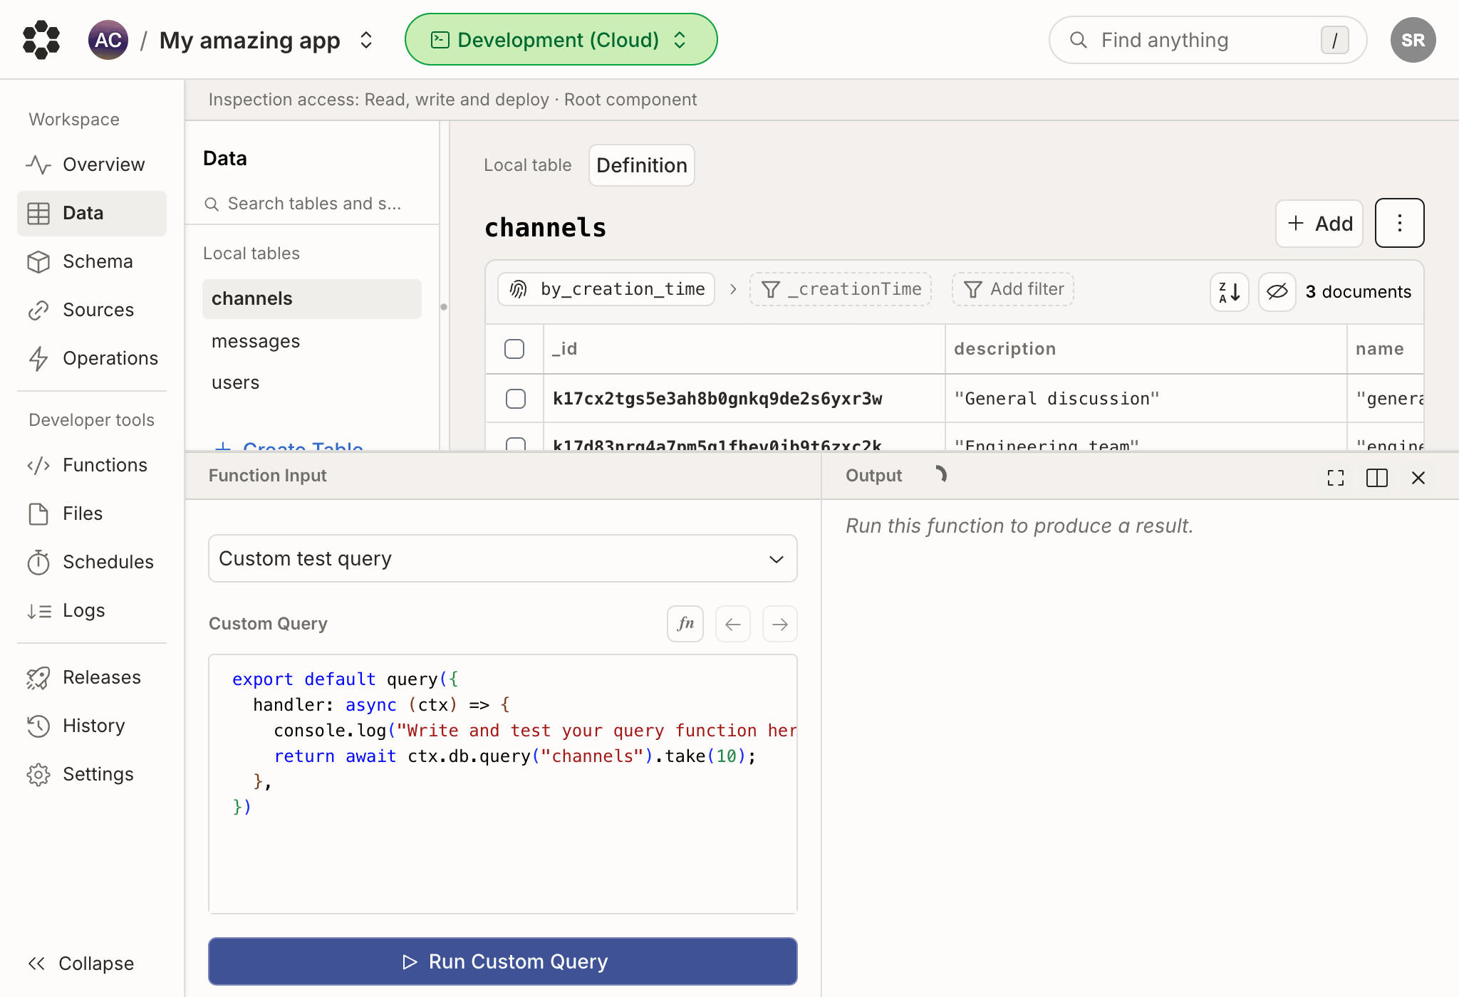This screenshot has width=1459, height=997.
Task: Switch to the Definition tab
Action: click(642, 165)
